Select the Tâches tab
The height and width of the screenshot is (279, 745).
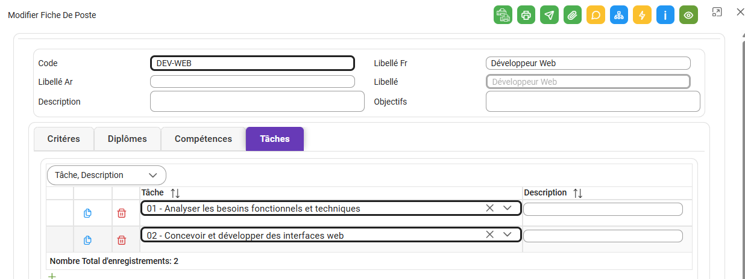275,139
